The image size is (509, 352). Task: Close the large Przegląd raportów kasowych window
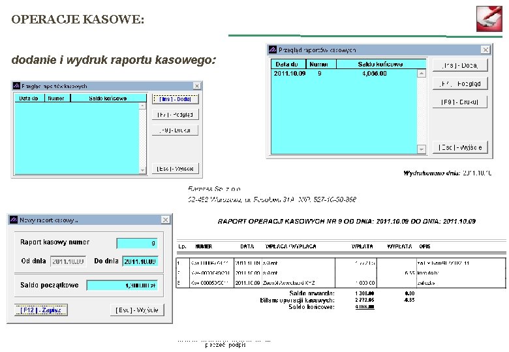coord(486,50)
